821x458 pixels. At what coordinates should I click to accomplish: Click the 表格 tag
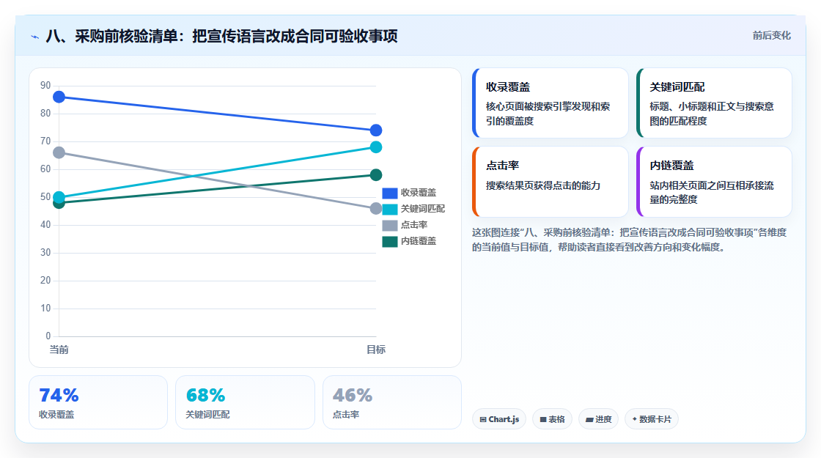tap(553, 419)
